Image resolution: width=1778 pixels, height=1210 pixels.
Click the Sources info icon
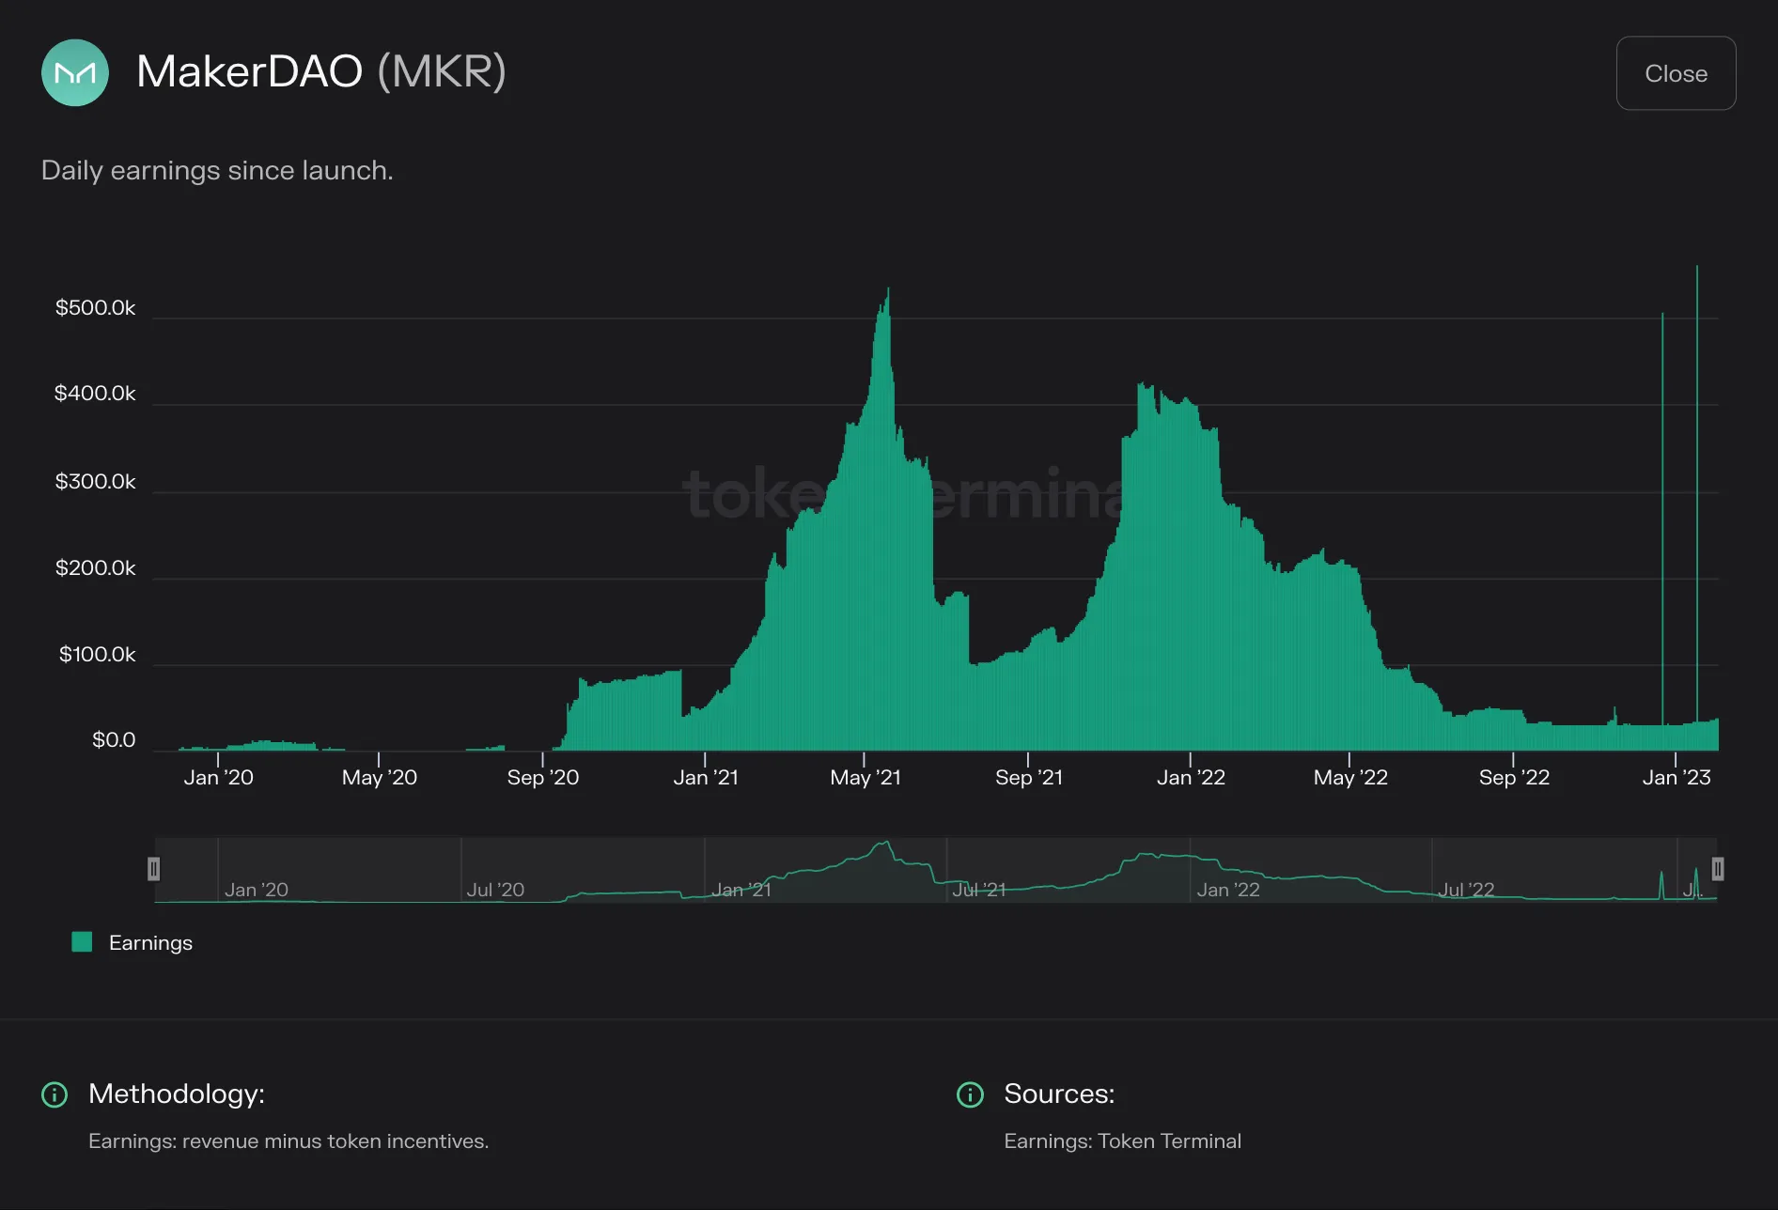coord(970,1094)
